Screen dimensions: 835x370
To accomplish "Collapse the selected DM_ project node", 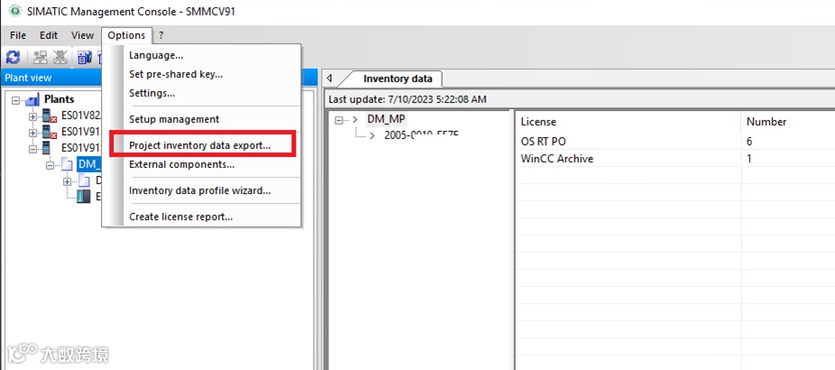I will pos(50,165).
